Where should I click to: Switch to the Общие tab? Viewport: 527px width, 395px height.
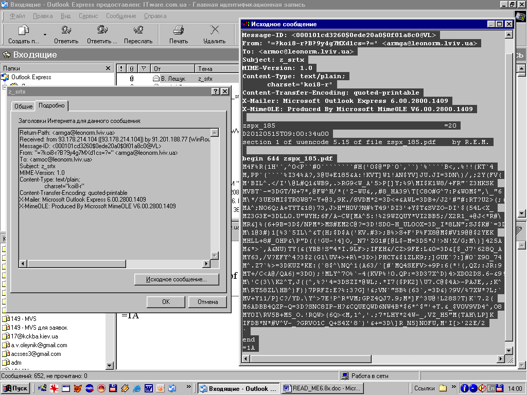point(24,106)
